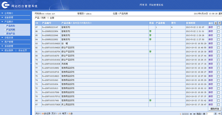Click 修改 for product ID 76
Image resolution: width=222 pixels, height=115 pixels.
211,72
